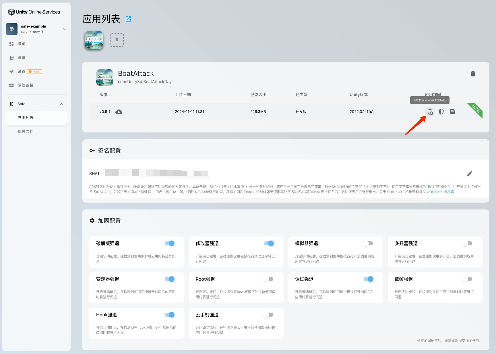496x354 pixels.
Task: Click the half-shield hardening icon in the row
Action: click(x=441, y=112)
